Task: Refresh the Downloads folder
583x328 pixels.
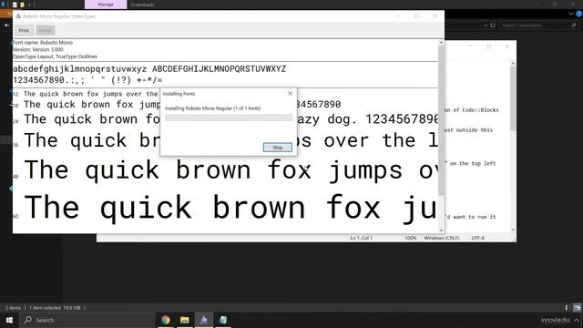Action: (492, 26)
